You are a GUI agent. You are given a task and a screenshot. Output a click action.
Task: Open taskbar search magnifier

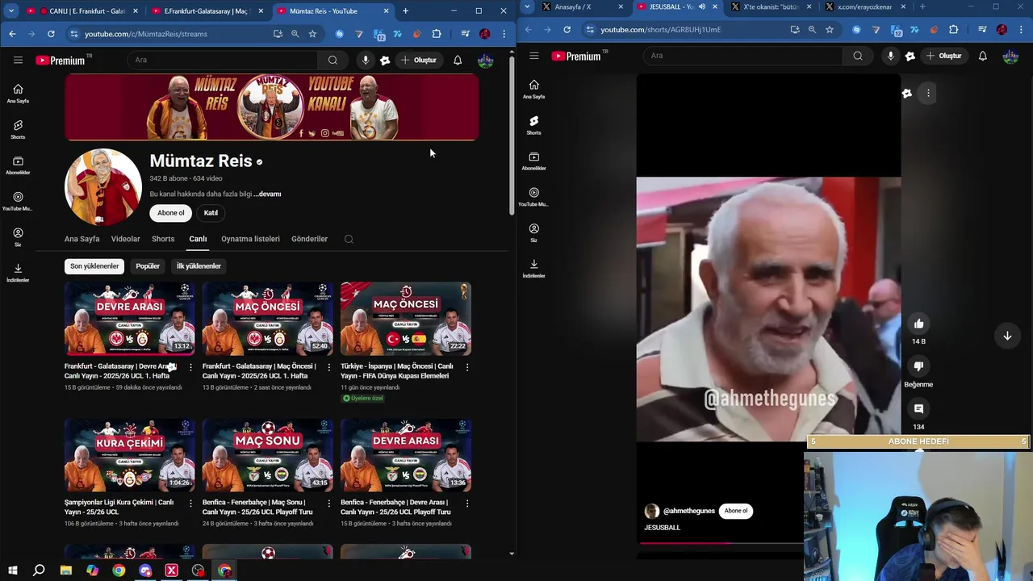point(39,571)
